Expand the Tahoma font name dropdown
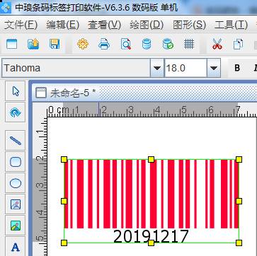The width and height of the screenshot is (257, 256). point(157,68)
